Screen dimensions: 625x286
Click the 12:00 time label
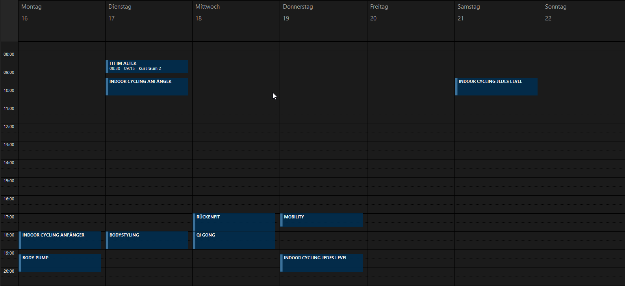point(9,126)
